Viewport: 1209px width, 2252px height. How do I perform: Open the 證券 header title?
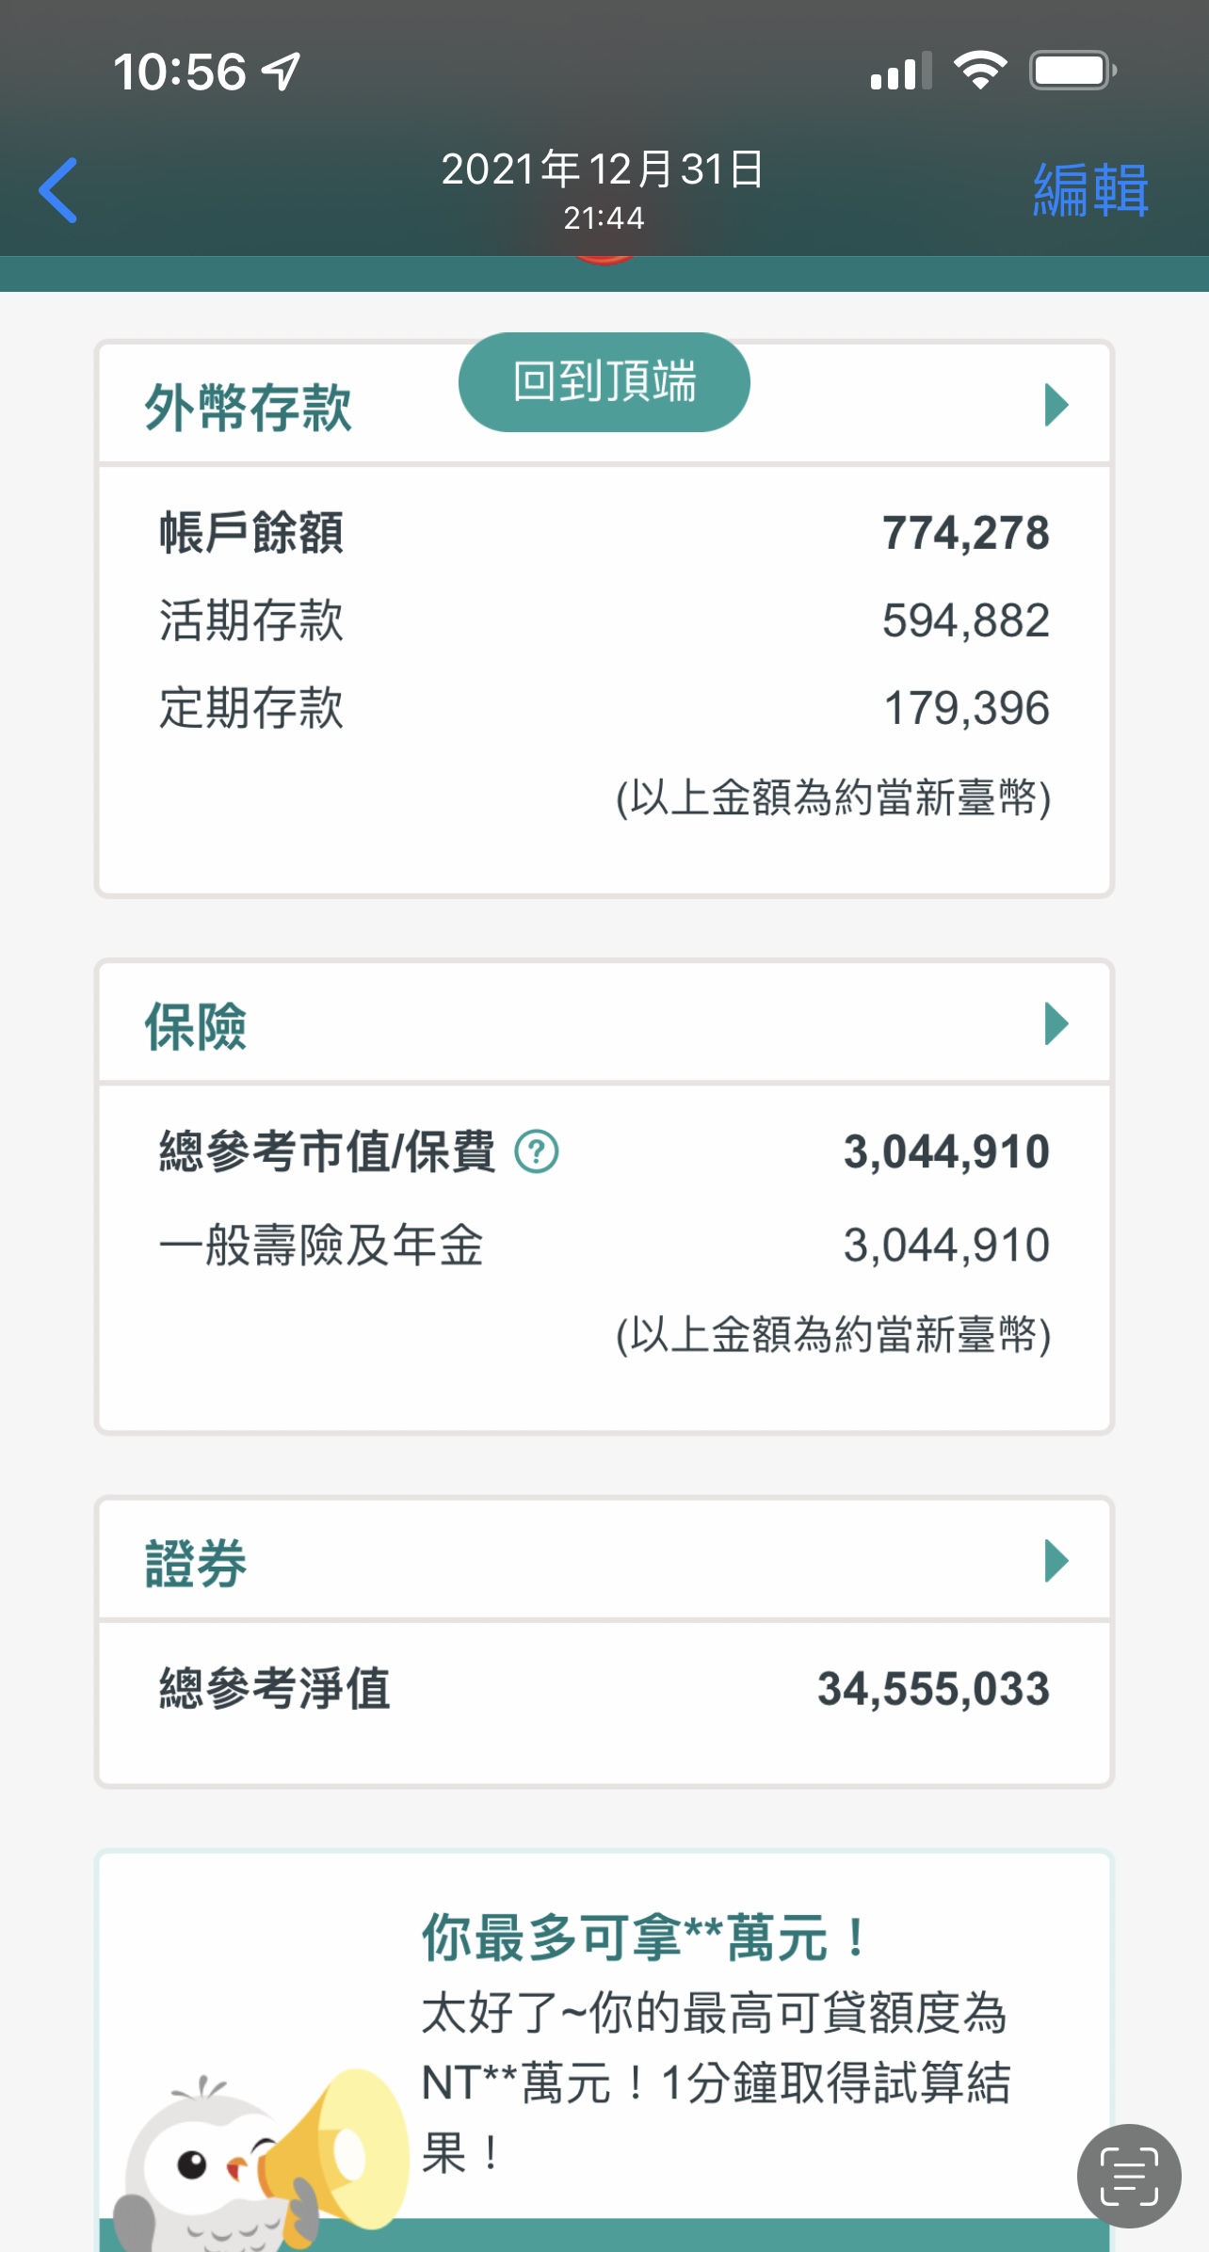click(x=196, y=1563)
